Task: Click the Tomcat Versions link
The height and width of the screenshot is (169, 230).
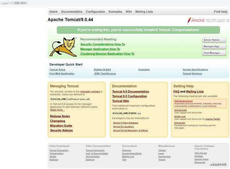Action: (x=192, y=74)
